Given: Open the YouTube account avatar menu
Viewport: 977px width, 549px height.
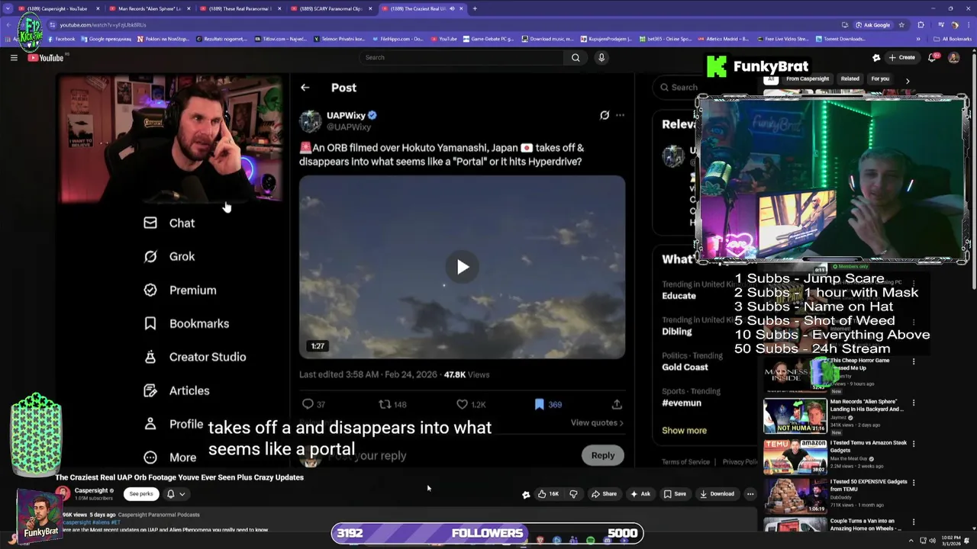Looking at the screenshot, I should (953, 58).
